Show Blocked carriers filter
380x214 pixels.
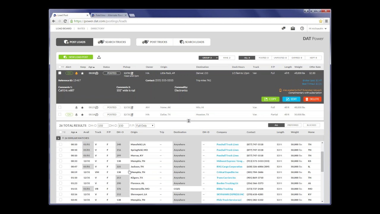pyautogui.click(x=311, y=125)
